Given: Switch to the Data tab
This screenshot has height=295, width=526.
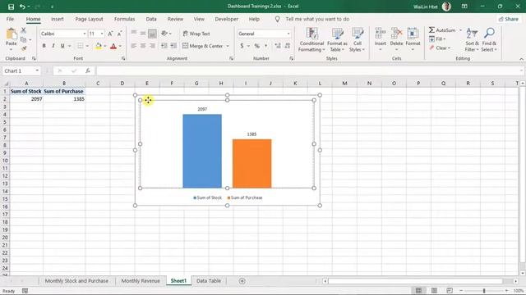Looking at the screenshot, I should click(x=151, y=19).
